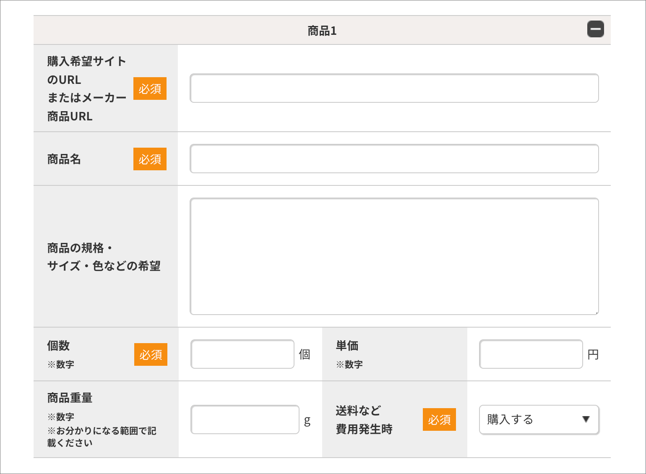The width and height of the screenshot is (646, 474).
Task: Click the resize handle of the textarea
Action: [596, 312]
